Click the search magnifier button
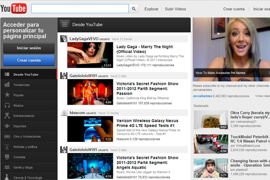 click(134, 9)
